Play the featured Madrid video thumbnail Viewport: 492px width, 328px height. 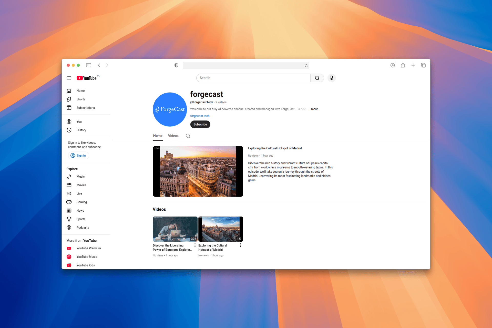coord(198,171)
